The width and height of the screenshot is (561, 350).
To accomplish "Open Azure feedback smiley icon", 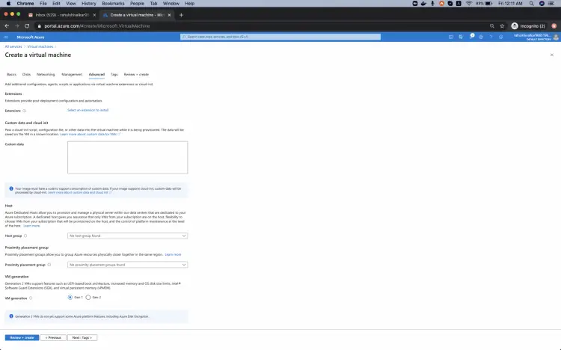I will tap(501, 37).
